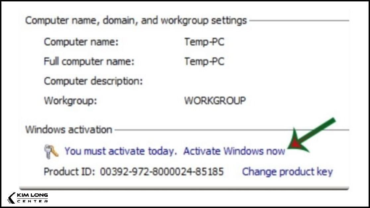370x208 pixels.
Task: Click the Change product key link
Action: [x=287, y=172]
